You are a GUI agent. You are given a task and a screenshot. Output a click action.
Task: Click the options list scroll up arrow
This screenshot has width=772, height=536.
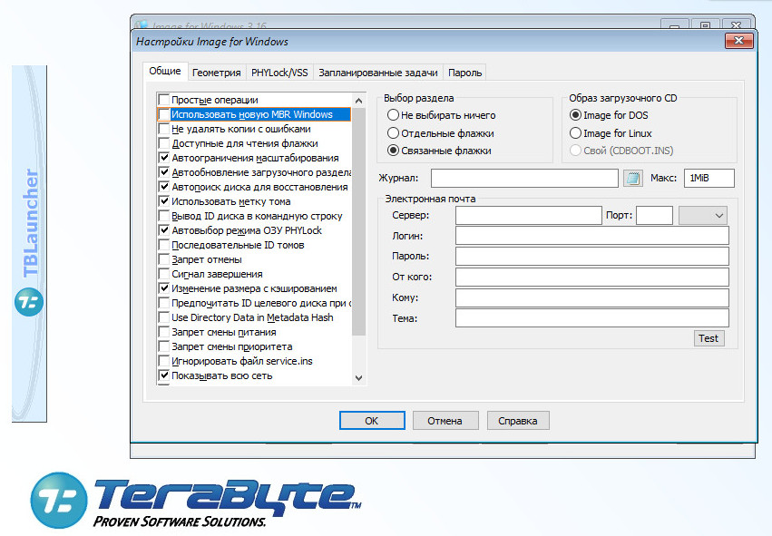[x=359, y=101]
